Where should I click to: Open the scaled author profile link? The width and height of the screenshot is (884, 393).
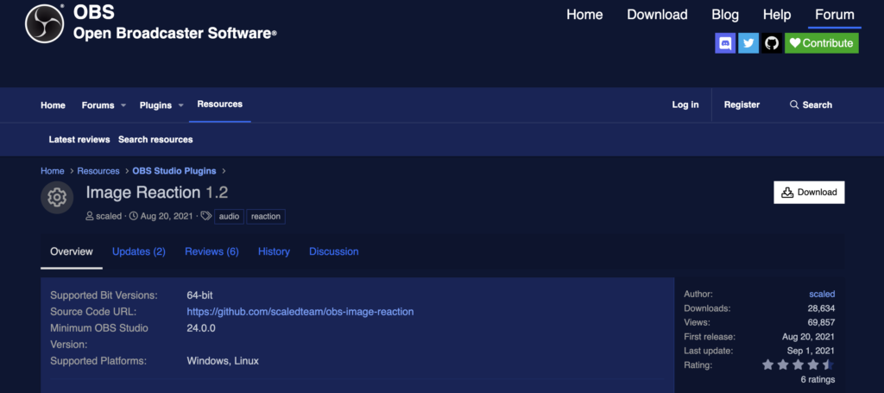pyautogui.click(x=822, y=294)
